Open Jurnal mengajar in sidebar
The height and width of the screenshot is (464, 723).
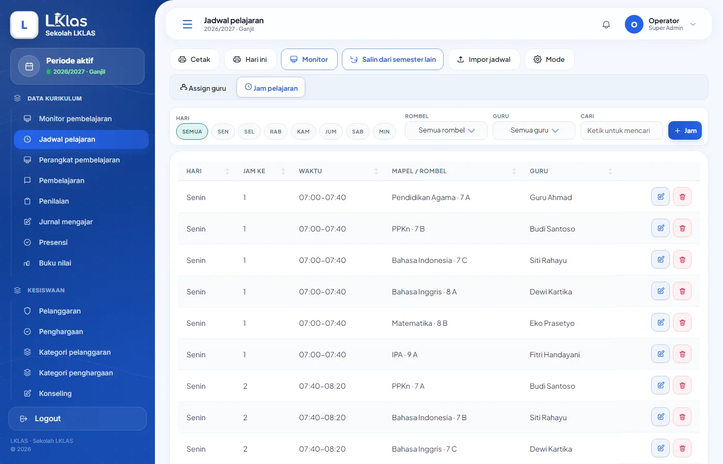point(81,222)
